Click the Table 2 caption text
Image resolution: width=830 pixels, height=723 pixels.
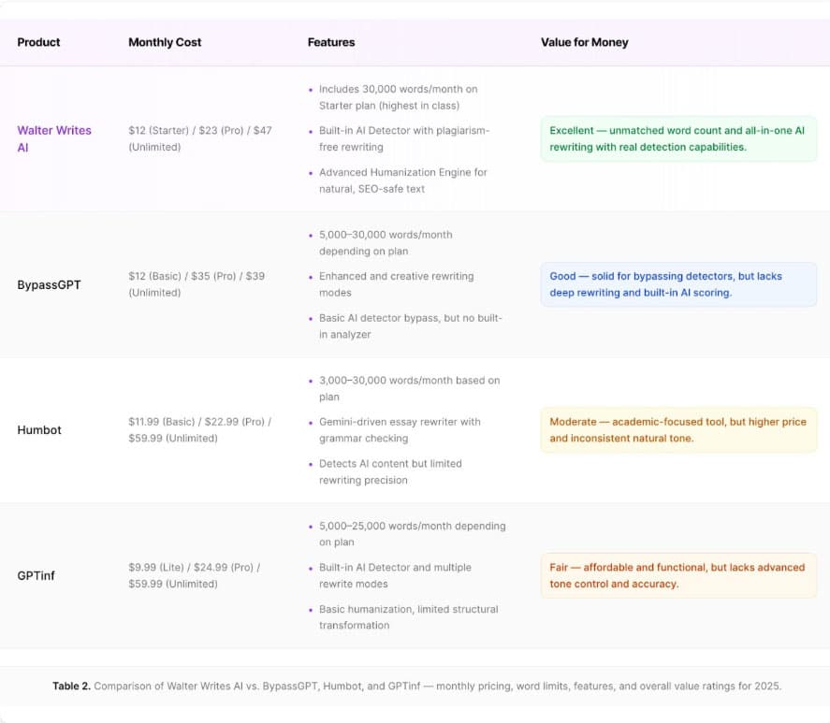[x=416, y=686]
